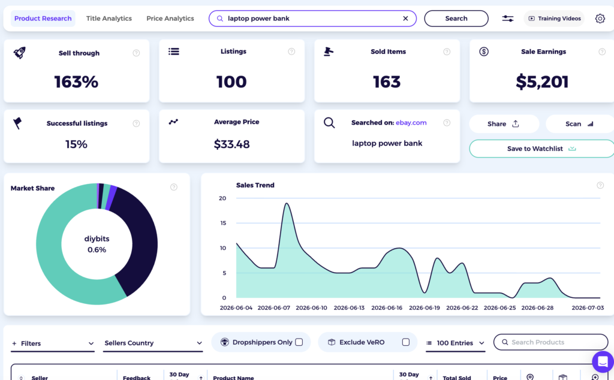Expand the 100 Entries dropdown
The image size is (614, 380).
(x=456, y=343)
